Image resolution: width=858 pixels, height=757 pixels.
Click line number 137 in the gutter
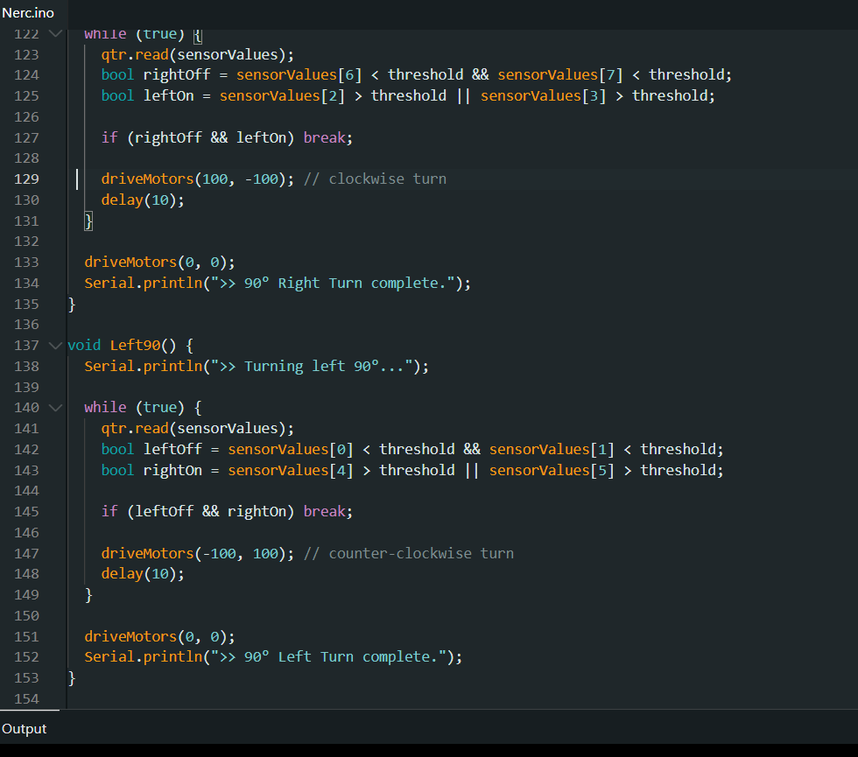pos(26,346)
